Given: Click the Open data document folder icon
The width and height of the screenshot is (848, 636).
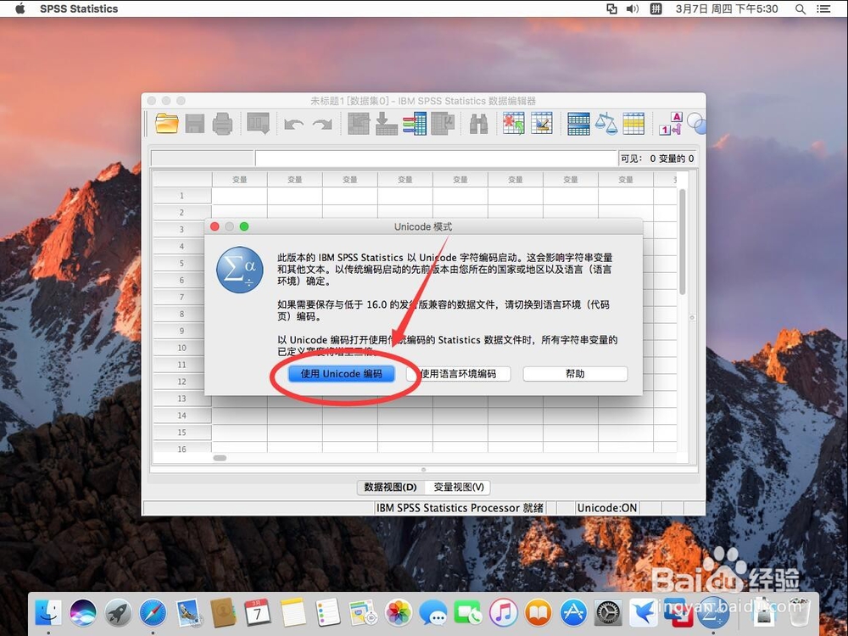Looking at the screenshot, I should point(166,124).
